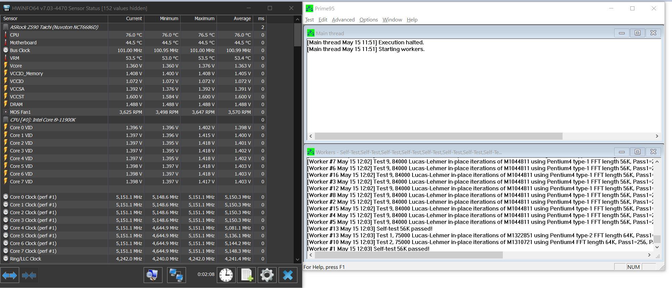Select Core 5 Clock (perf #1) row
This screenshot has width=672, height=288.
pyautogui.click(x=134, y=236)
